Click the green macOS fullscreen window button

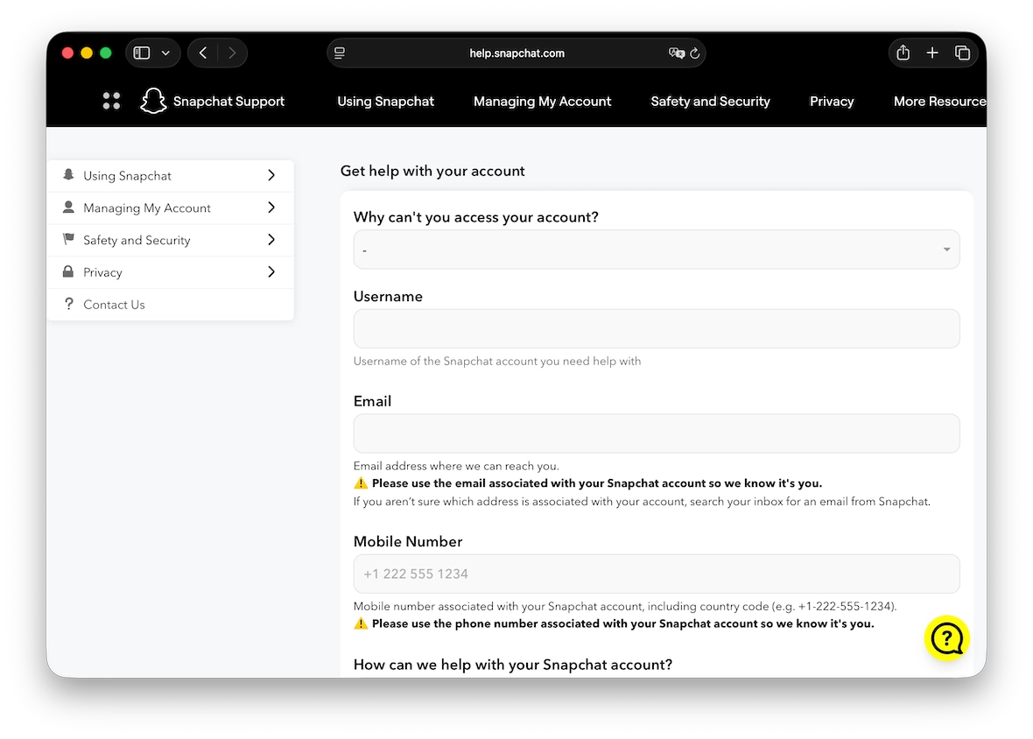click(x=105, y=53)
